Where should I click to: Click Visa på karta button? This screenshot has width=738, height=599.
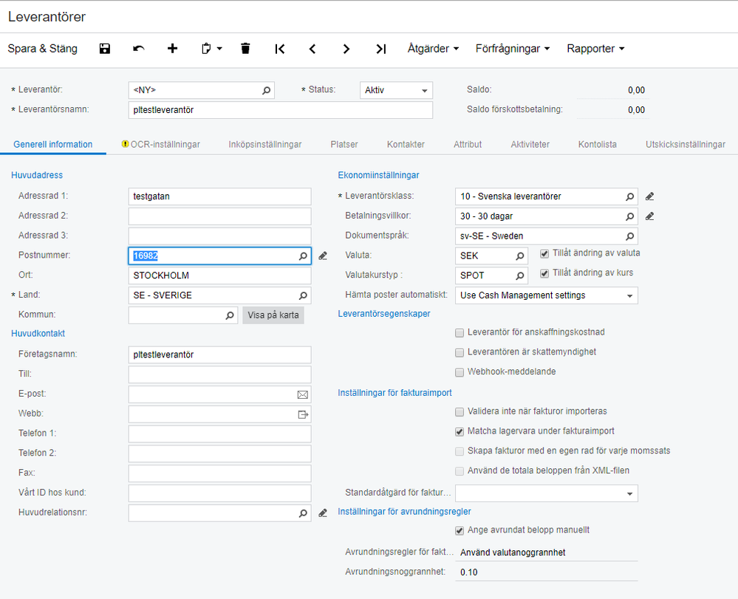click(x=273, y=315)
